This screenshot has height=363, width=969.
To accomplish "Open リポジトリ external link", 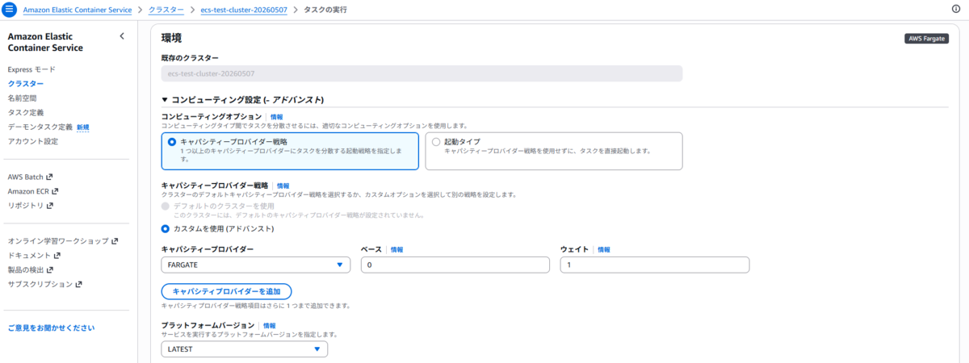I will (31, 206).
